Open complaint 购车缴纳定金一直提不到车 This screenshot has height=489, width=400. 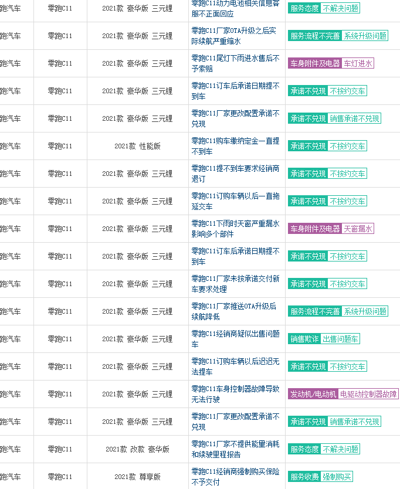click(235, 146)
